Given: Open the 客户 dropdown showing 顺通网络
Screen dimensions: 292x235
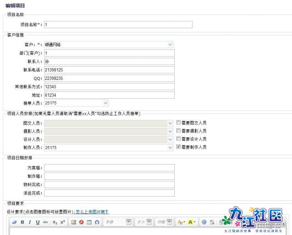Looking at the screenshot, I should (170, 45).
